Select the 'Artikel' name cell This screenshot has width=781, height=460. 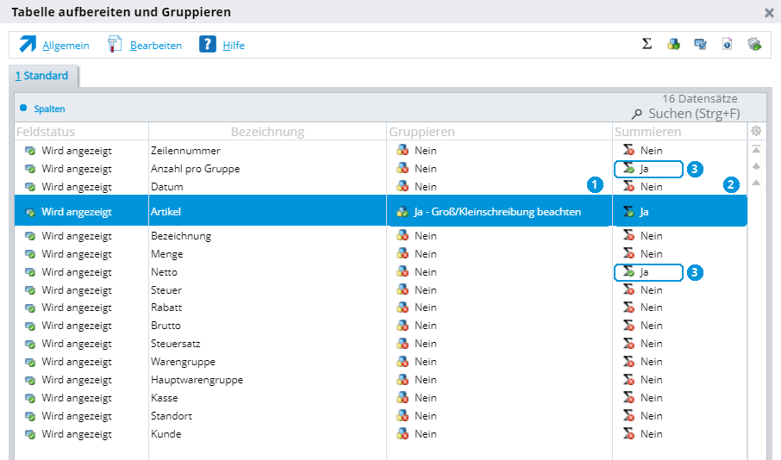click(x=166, y=212)
